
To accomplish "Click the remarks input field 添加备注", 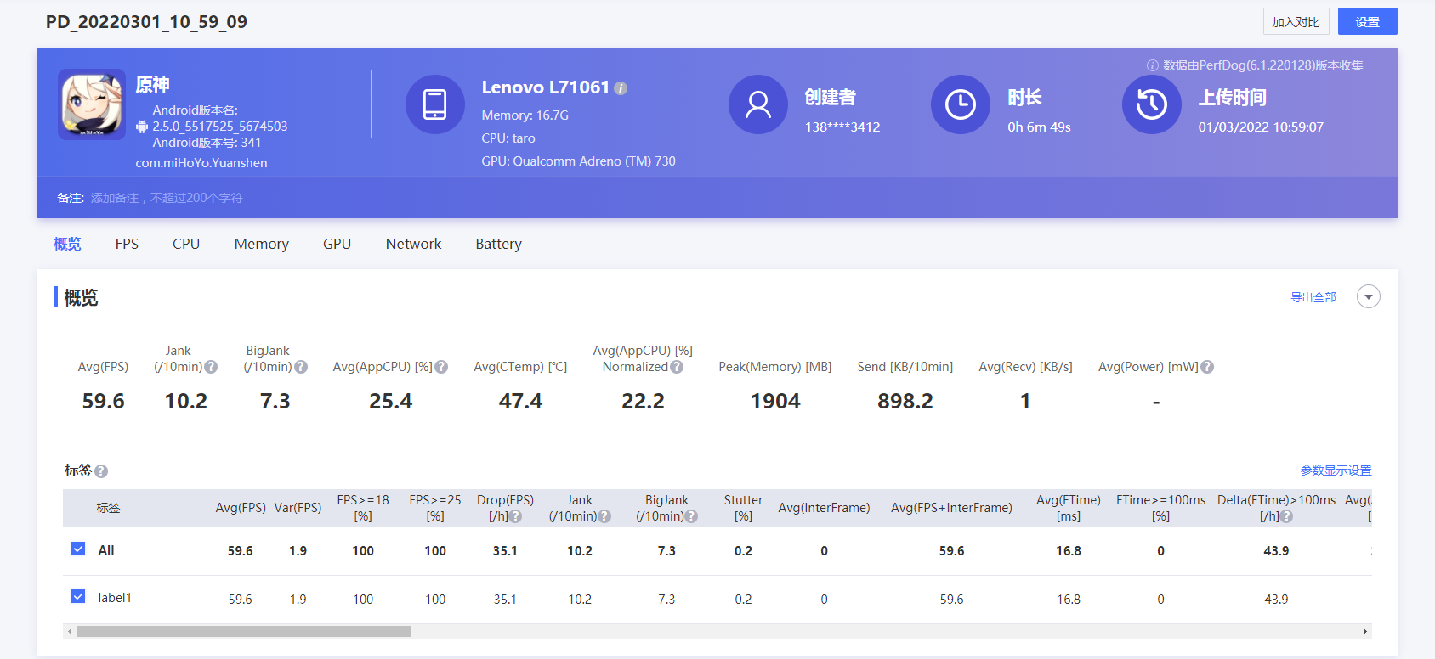I will [x=167, y=198].
